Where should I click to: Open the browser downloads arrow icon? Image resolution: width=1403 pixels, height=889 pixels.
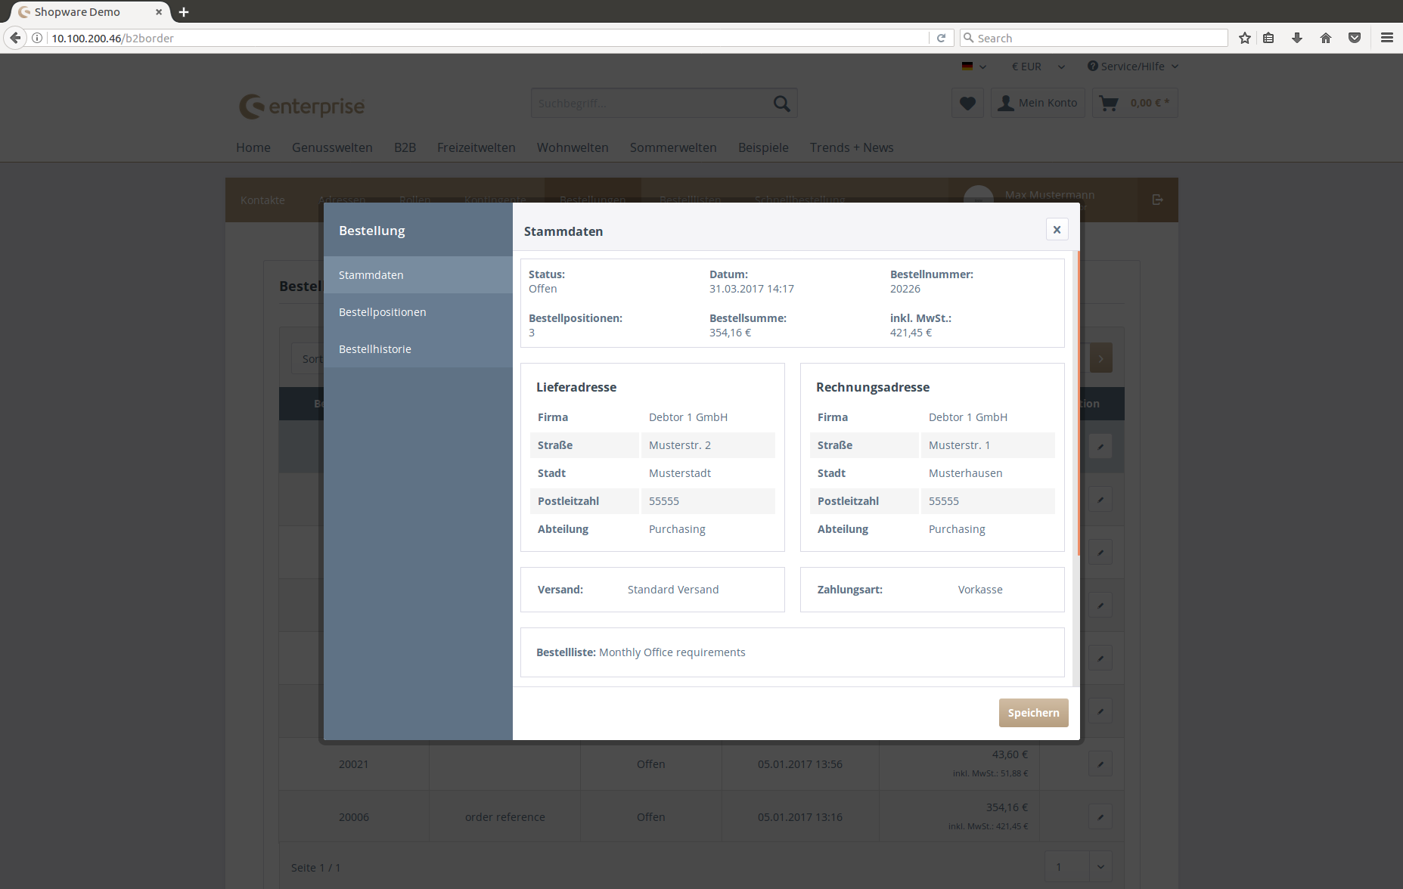coord(1297,38)
